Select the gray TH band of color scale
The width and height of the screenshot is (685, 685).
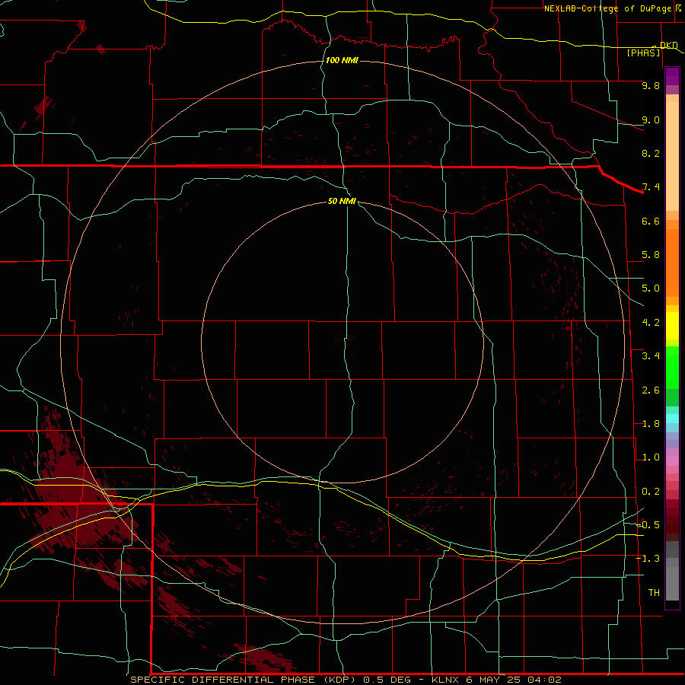tap(672, 583)
